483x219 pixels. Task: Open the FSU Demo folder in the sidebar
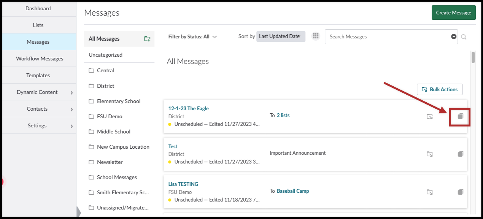click(x=110, y=116)
